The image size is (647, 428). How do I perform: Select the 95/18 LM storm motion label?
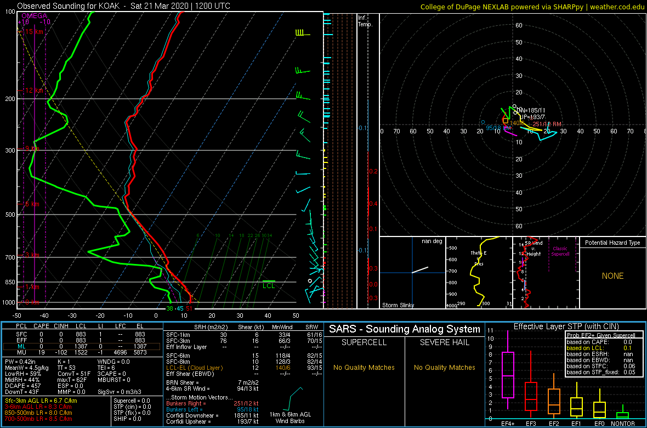pos(498,128)
